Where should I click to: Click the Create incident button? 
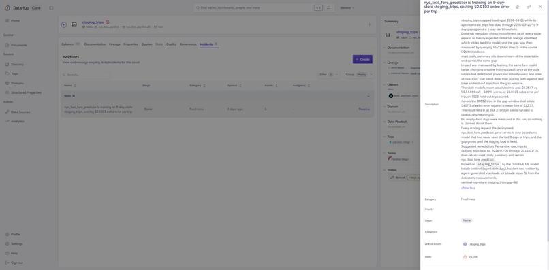(362, 59)
